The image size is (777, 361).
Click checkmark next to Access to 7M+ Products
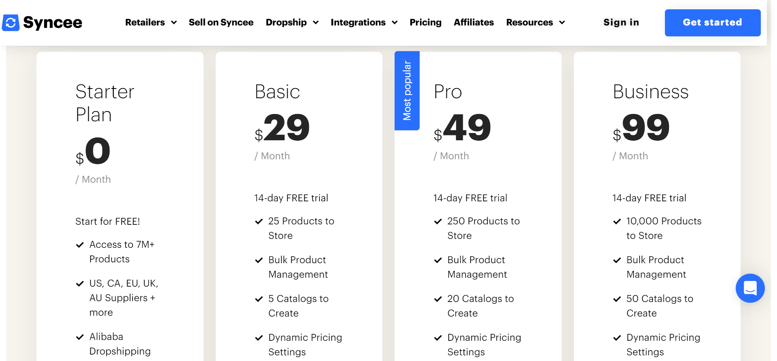80,245
